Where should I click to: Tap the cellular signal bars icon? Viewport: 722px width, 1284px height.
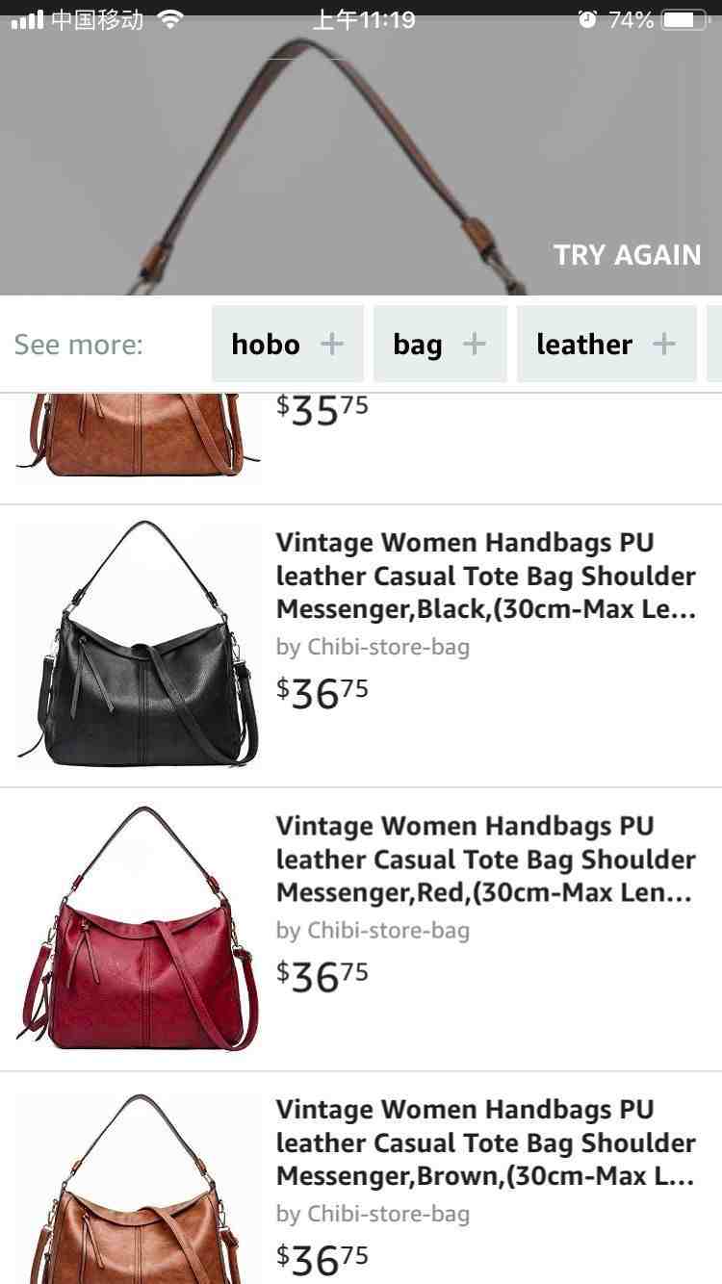pos(27,19)
